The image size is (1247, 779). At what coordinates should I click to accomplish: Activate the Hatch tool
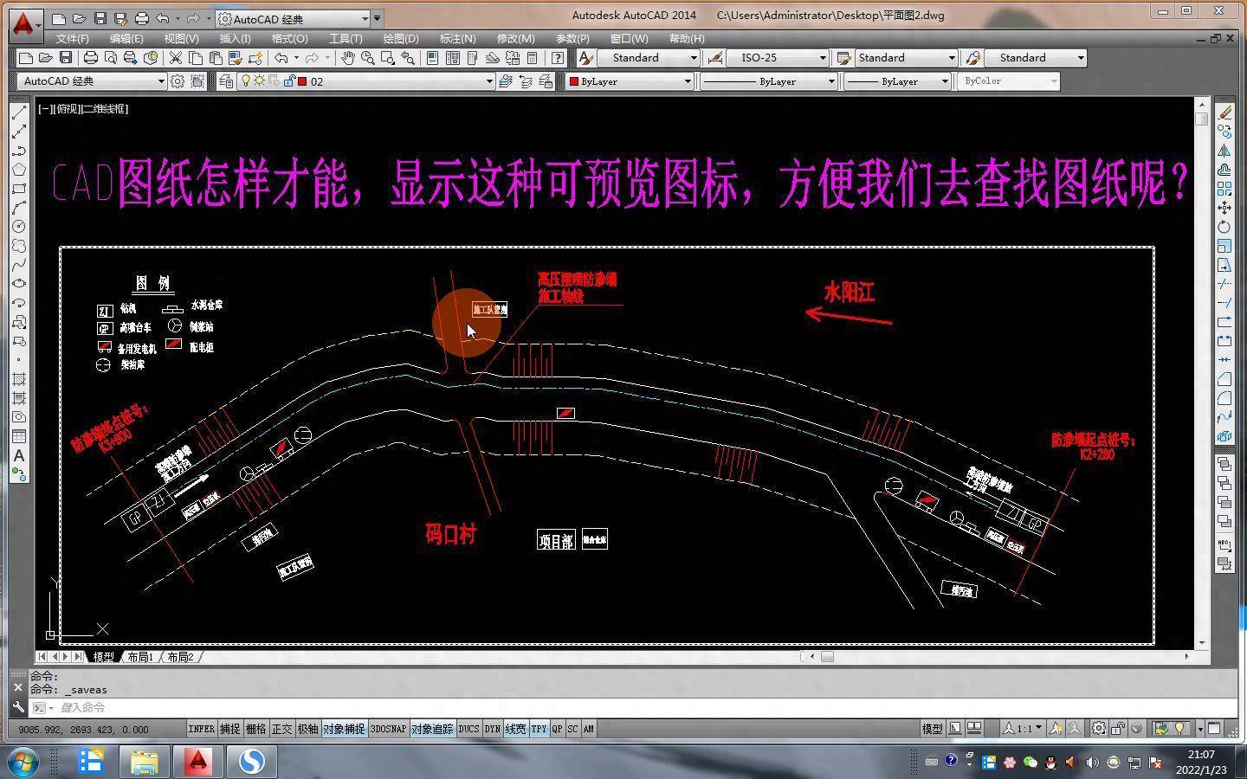pos(19,379)
